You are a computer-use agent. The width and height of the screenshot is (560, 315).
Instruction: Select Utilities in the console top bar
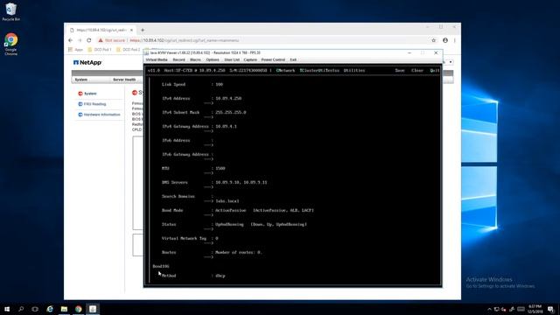click(354, 70)
